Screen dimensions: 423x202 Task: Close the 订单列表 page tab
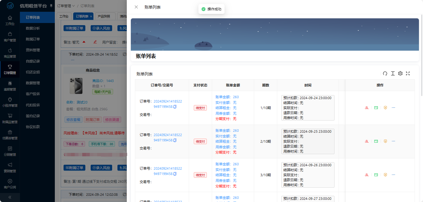tap(91, 16)
